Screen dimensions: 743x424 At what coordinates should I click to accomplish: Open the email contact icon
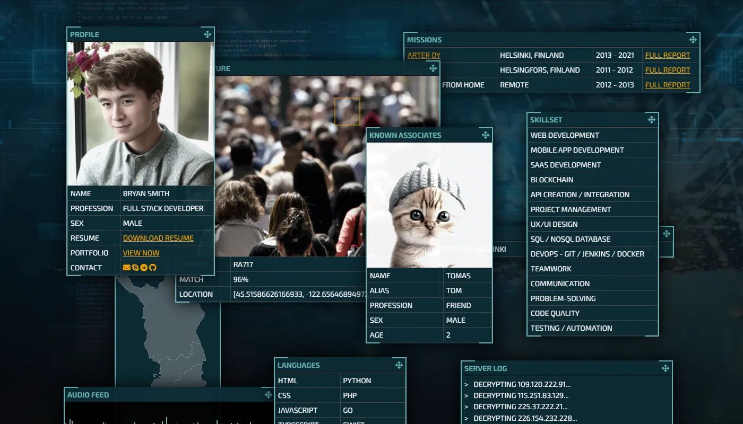(126, 268)
